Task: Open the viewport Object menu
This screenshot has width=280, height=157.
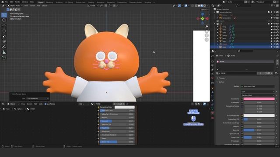Action: tap(45, 6)
